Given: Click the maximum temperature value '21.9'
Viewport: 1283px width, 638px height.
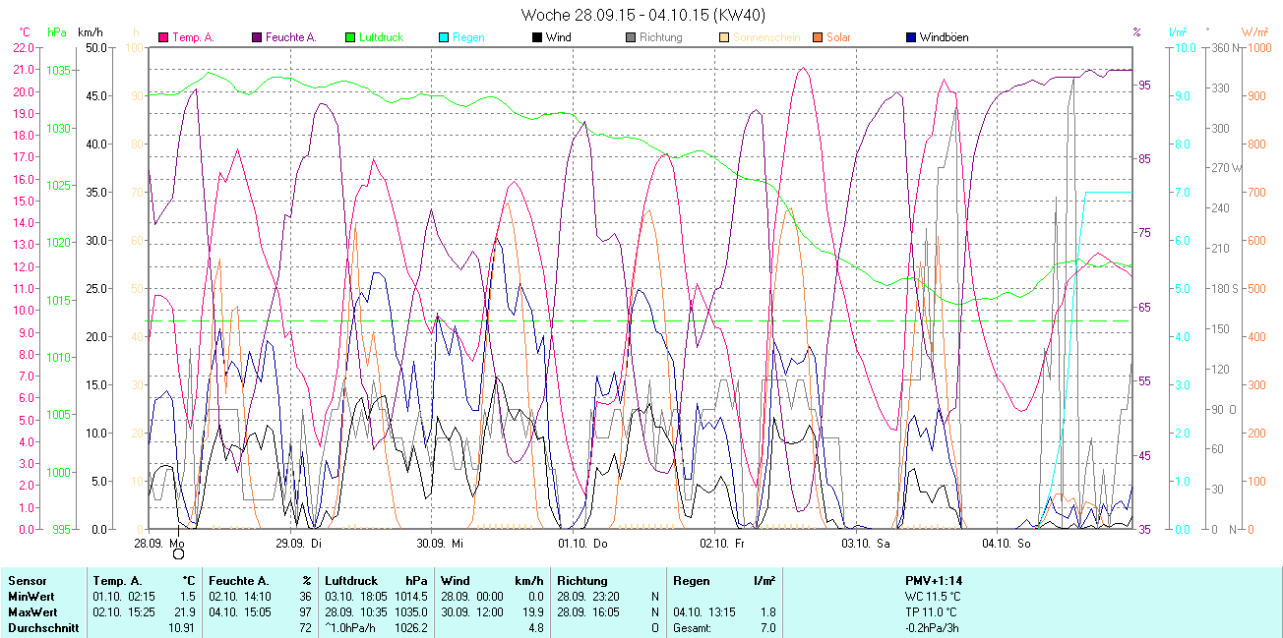Looking at the screenshot, I should point(184,612).
